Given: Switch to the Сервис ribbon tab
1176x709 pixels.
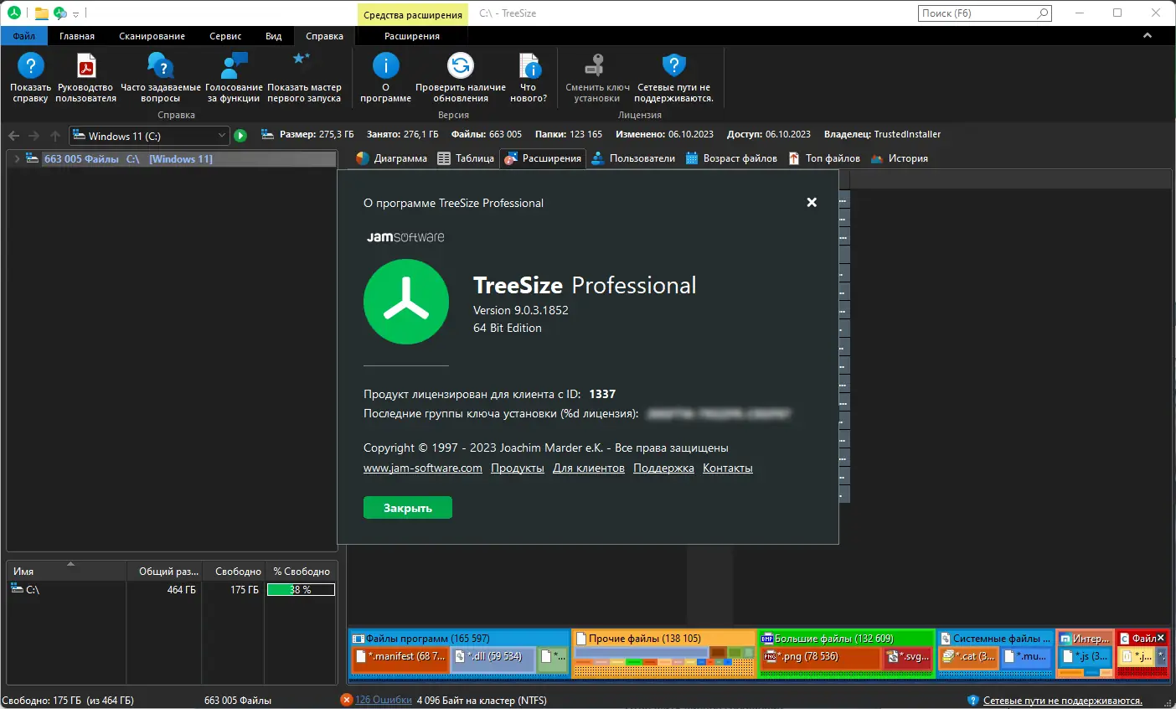Looking at the screenshot, I should [225, 36].
